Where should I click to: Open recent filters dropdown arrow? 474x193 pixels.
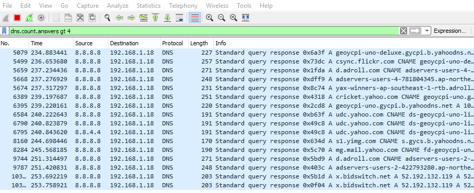click(x=427, y=31)
